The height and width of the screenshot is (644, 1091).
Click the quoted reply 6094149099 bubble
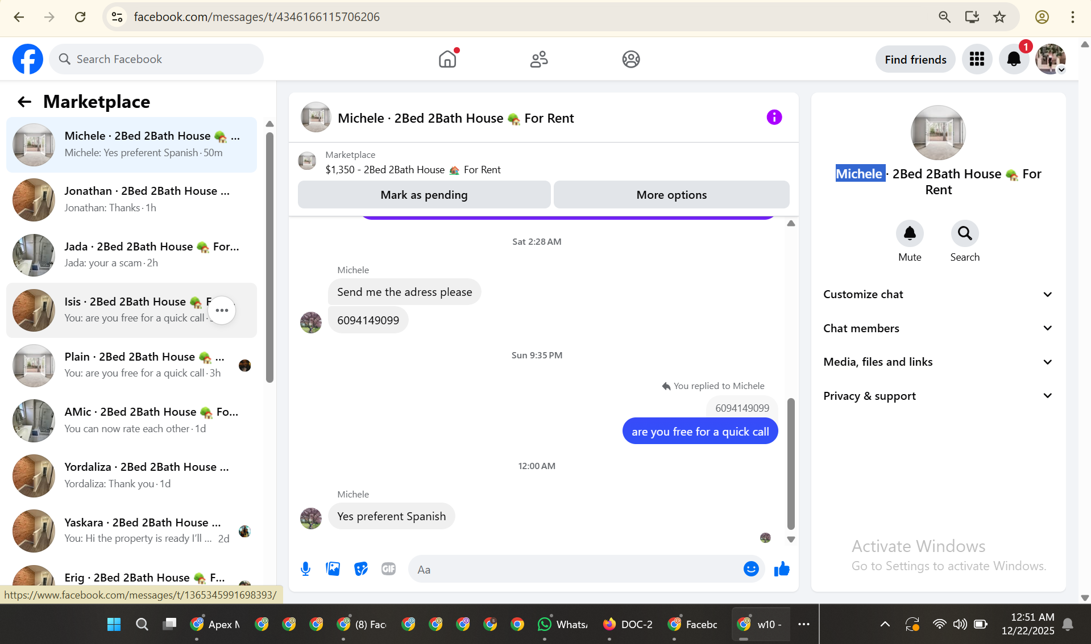pyautogui.click(x=742, y=408)
